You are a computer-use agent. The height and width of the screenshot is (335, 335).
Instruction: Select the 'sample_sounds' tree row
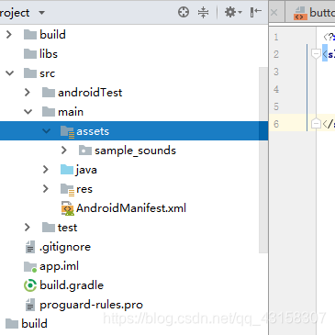click(134, 151)
